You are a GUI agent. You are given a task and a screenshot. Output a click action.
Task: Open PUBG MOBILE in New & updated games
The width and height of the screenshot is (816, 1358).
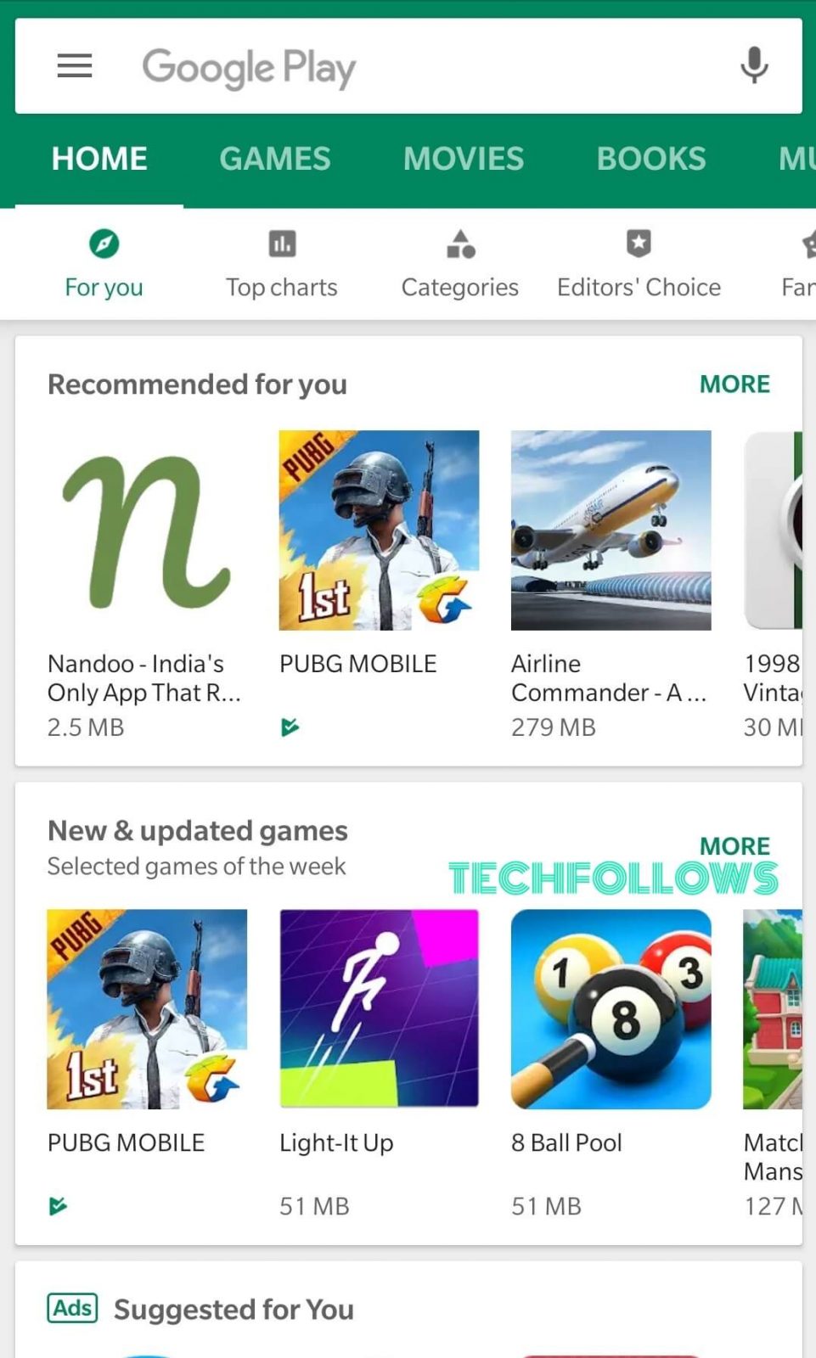point(147,1009)
